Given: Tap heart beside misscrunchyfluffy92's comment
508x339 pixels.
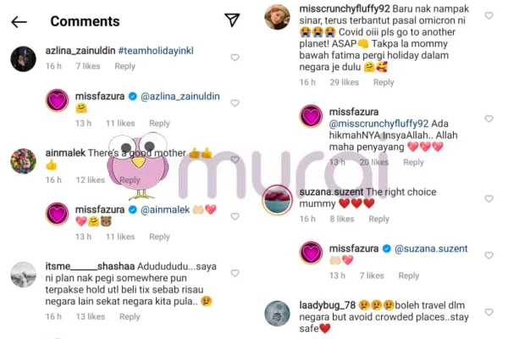Looking at the screenshot, I should pos(489,15).
